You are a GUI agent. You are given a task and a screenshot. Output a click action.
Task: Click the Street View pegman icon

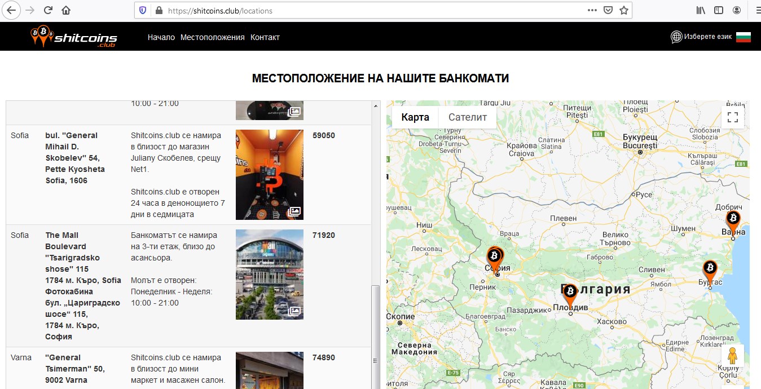(732, 356)
